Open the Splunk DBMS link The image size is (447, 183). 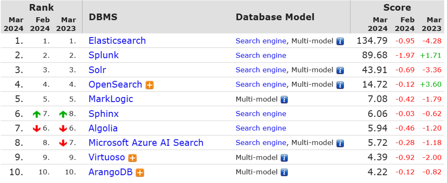104,55
